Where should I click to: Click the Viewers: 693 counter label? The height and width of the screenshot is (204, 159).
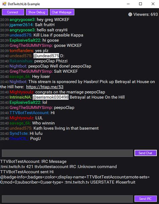pyautogui.click(x=146, y=14)
